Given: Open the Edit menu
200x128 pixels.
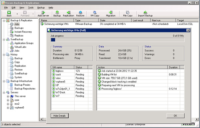Looking at the screenshot, I should click(x=13, y=8).
